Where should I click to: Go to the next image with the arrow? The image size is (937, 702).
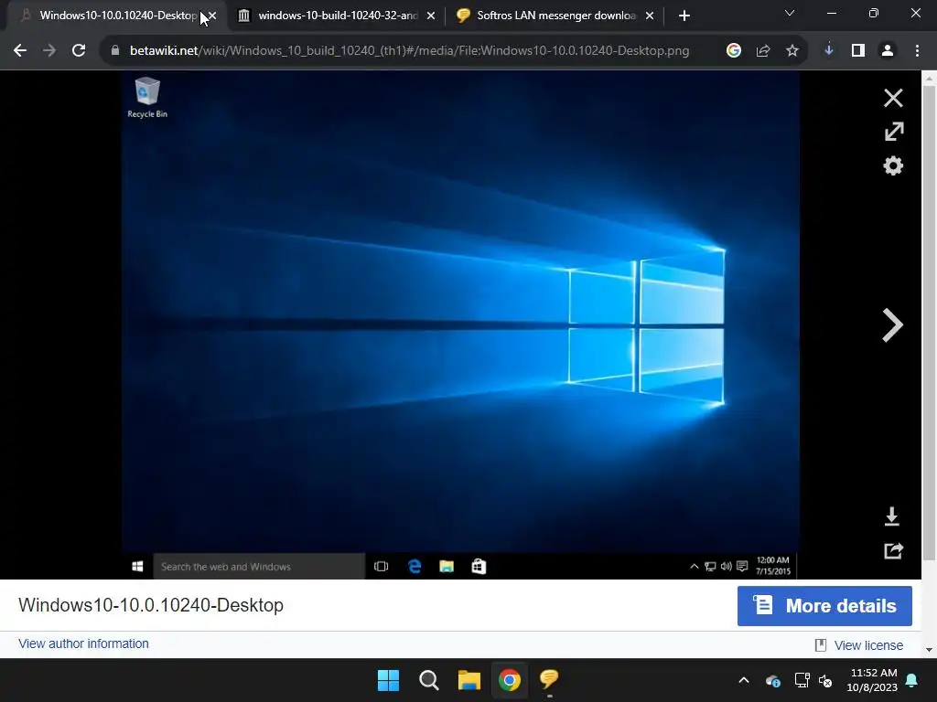(892, 325)
